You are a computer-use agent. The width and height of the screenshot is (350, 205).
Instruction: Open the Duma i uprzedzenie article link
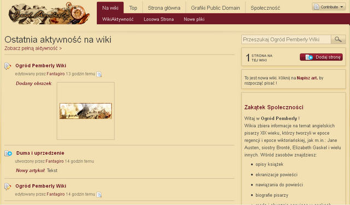point(40,153)
